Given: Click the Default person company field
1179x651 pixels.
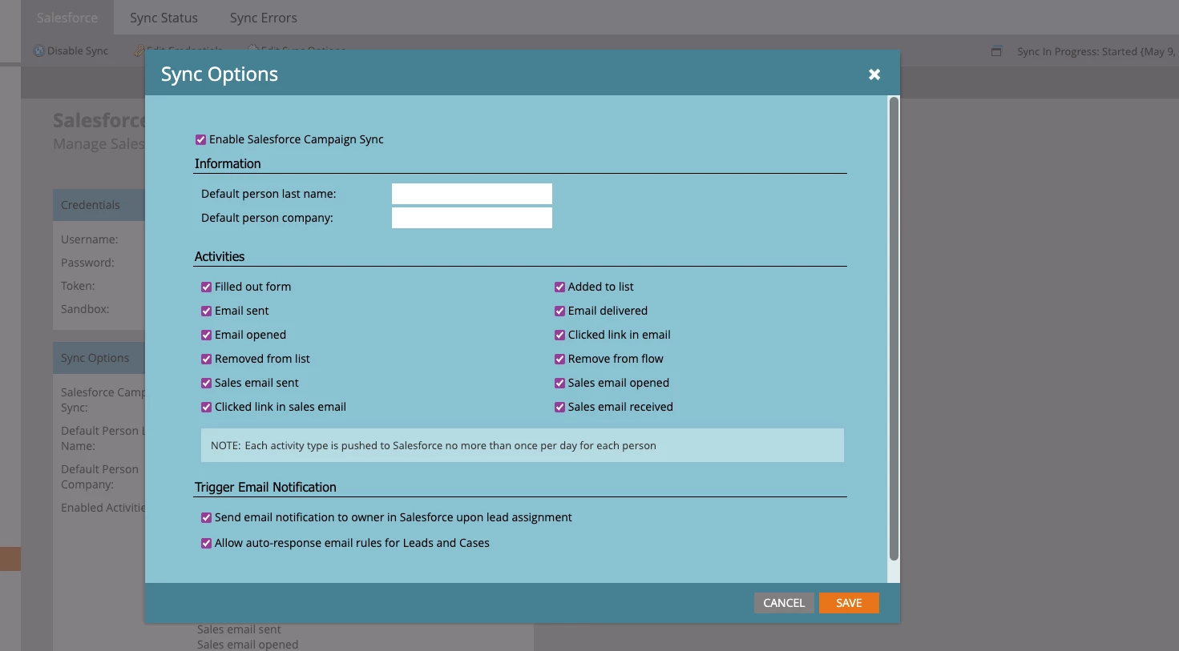Looking at the screenshot, I should click(471, 218).
